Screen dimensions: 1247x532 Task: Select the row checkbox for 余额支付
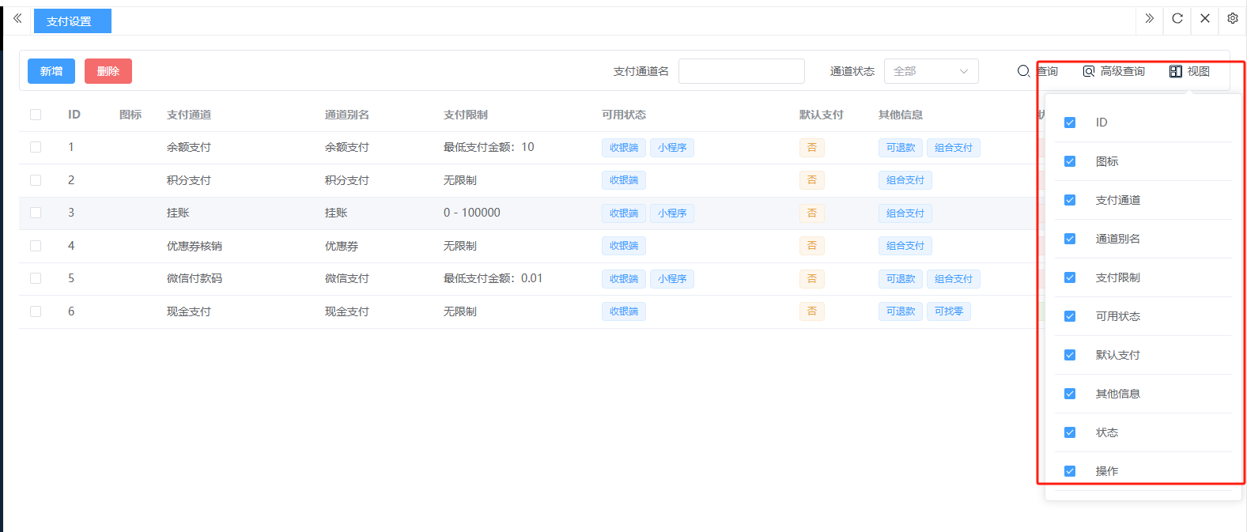36,147
